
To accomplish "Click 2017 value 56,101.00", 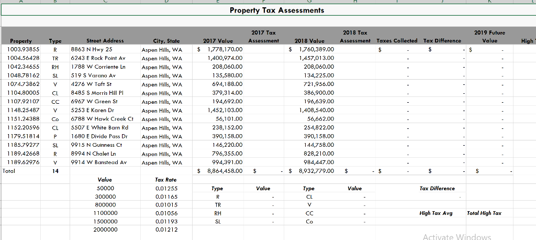I will pos(230,119).
